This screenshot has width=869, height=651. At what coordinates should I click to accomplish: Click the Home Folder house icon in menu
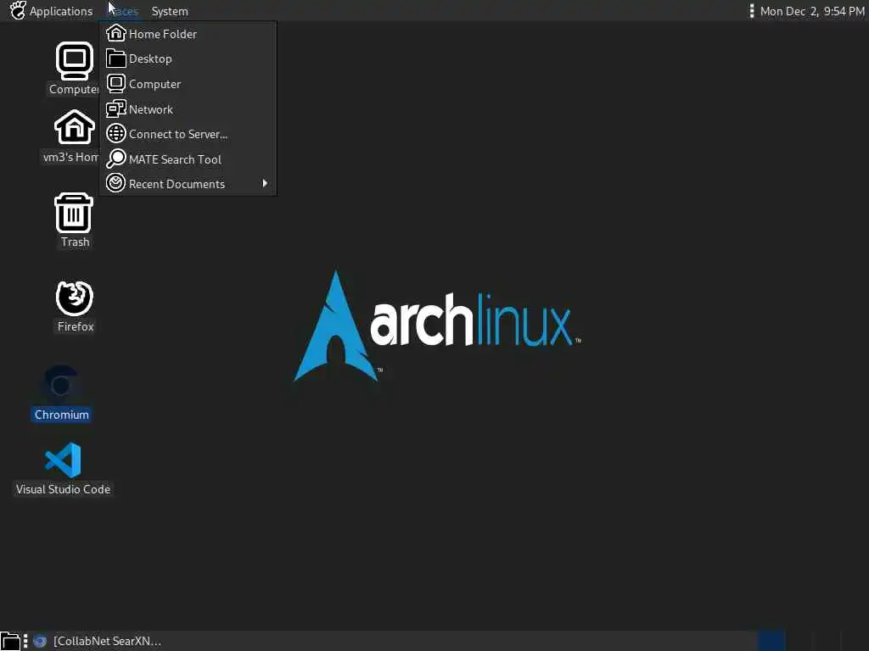tap(115, 33)
